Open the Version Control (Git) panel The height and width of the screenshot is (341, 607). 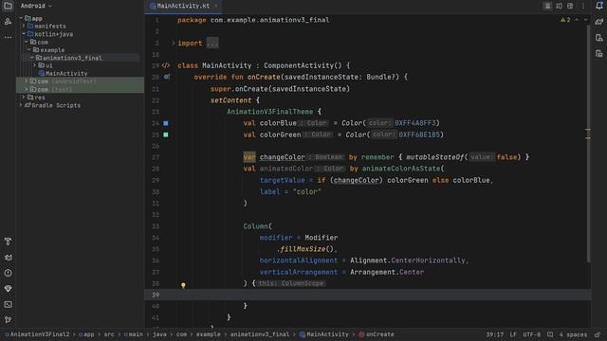(8, 320)
